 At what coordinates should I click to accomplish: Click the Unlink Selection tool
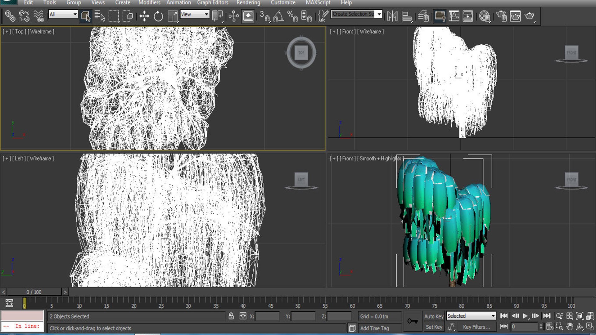24,16
